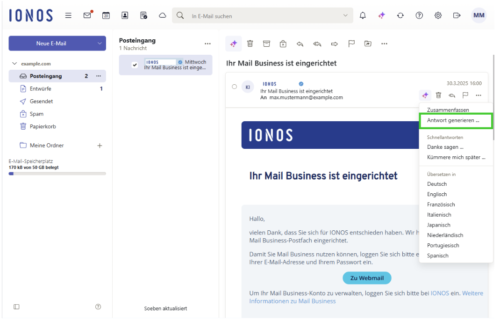Screen dimensions: 500x322
Task: Open the MM account avatar
Action: coord(479,15)
